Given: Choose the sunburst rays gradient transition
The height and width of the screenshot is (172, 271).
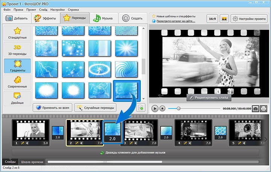Looking at the screenshot, I should (x=126, y=48).
